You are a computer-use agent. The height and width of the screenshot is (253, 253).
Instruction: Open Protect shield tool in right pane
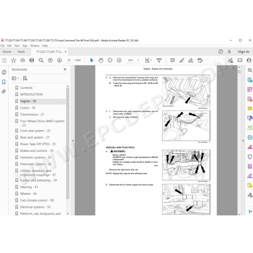[x=250, y=156]
